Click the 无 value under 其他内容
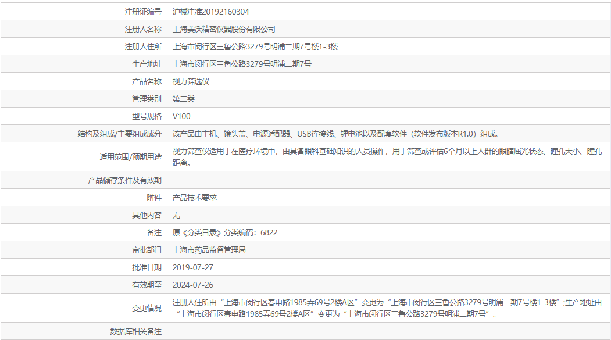This screenshot has width=611, height=340. [x=176, y=216]
